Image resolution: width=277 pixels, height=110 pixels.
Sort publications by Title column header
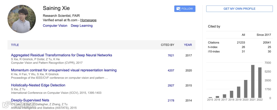click(x=15, y=45)
